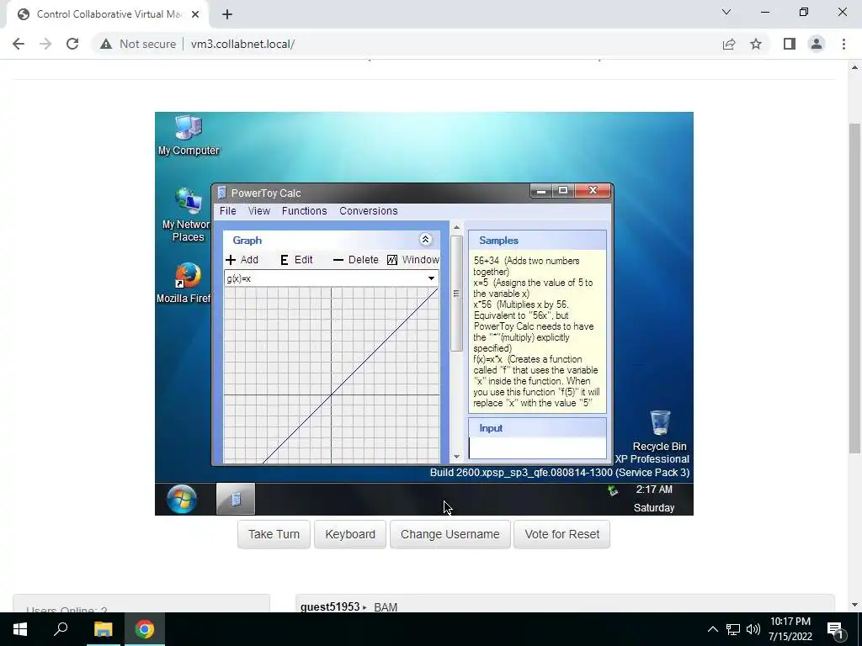862x646 pixels.
Task: Close the Control Collaborative Virtual Machine tab
Action: click(x=195, y=14)
